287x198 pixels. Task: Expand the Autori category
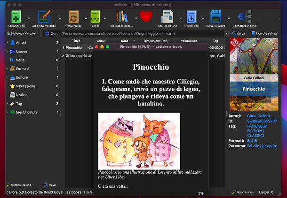[7, 43]
